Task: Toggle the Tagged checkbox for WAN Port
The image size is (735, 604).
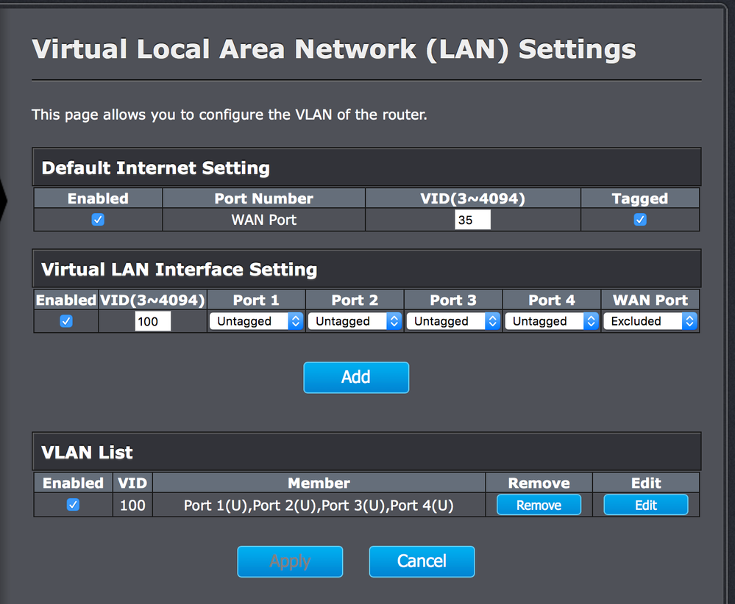Action: (x=640, y=220)
